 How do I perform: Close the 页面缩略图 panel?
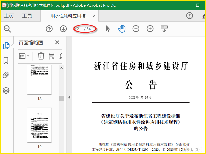pos(57,42)
